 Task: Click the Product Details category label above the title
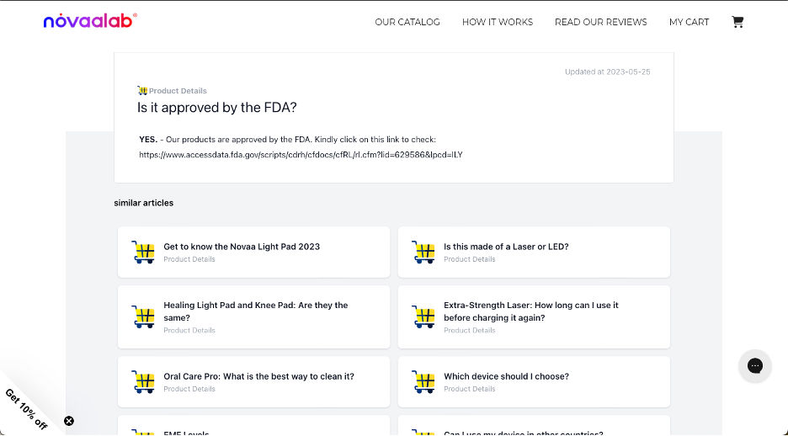pos(178,91)
